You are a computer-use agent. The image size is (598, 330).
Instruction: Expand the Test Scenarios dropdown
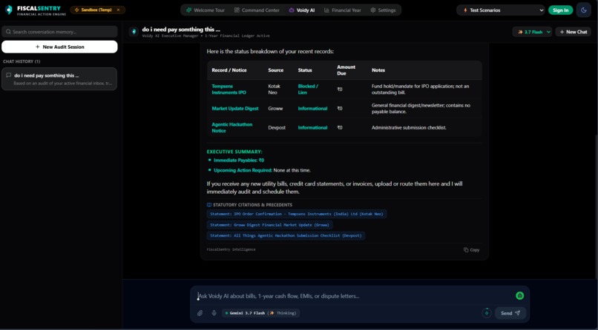(502, 10)
